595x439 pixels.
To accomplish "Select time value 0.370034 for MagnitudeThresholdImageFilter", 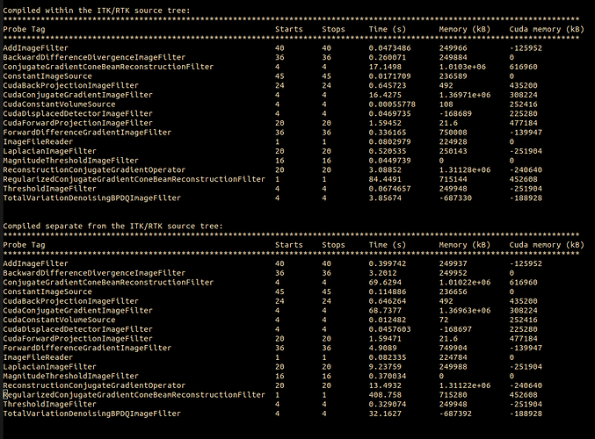I will point(388,376).
